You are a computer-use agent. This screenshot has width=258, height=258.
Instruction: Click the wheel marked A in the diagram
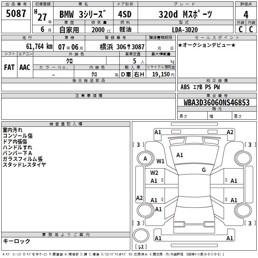[145, 159]
